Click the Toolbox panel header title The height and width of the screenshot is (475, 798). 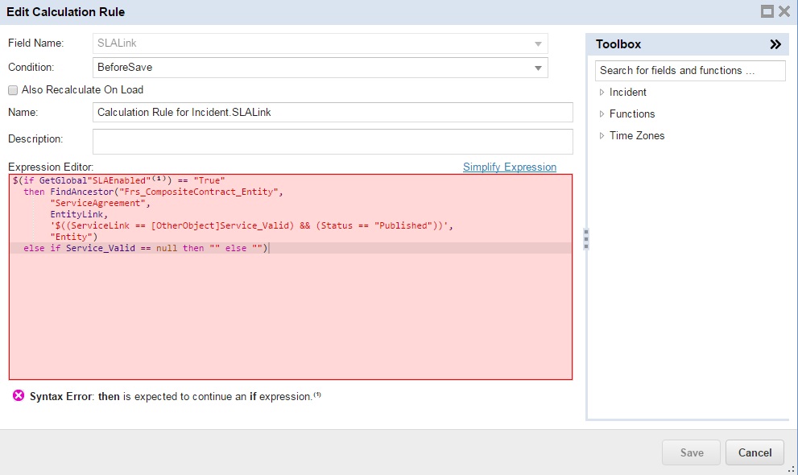[x=618, y=44]
